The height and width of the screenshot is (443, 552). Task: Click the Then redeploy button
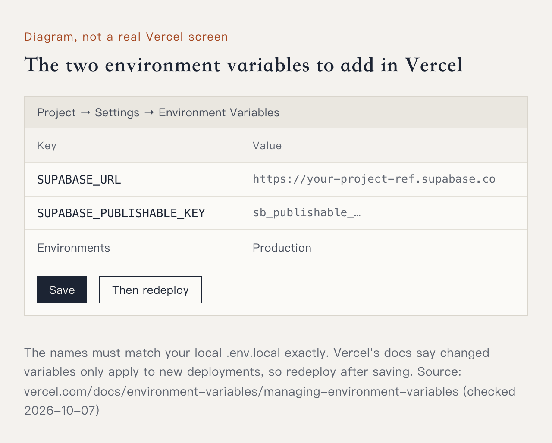tap(151, 290)
